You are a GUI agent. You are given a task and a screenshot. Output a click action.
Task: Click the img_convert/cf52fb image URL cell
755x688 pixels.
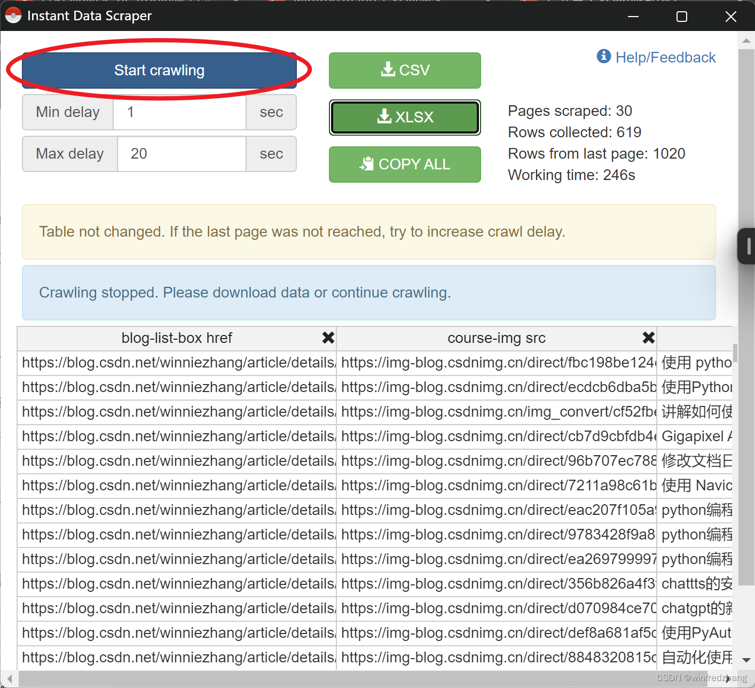coord(497,412)
